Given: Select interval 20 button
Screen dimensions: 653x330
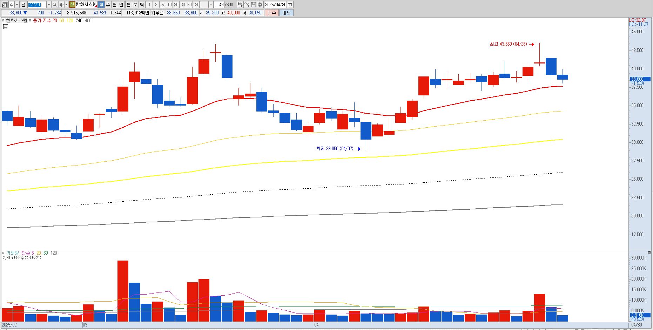Looking at the screenshot, I should (x=176, y=5).
